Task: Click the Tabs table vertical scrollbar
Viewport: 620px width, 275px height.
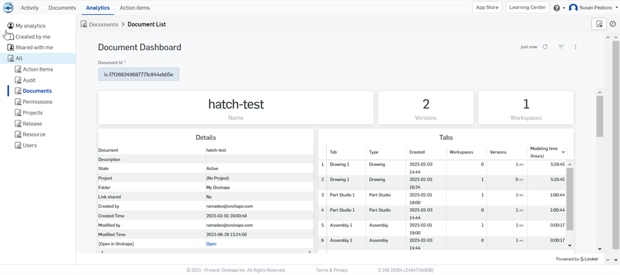Action: (570, 200)
